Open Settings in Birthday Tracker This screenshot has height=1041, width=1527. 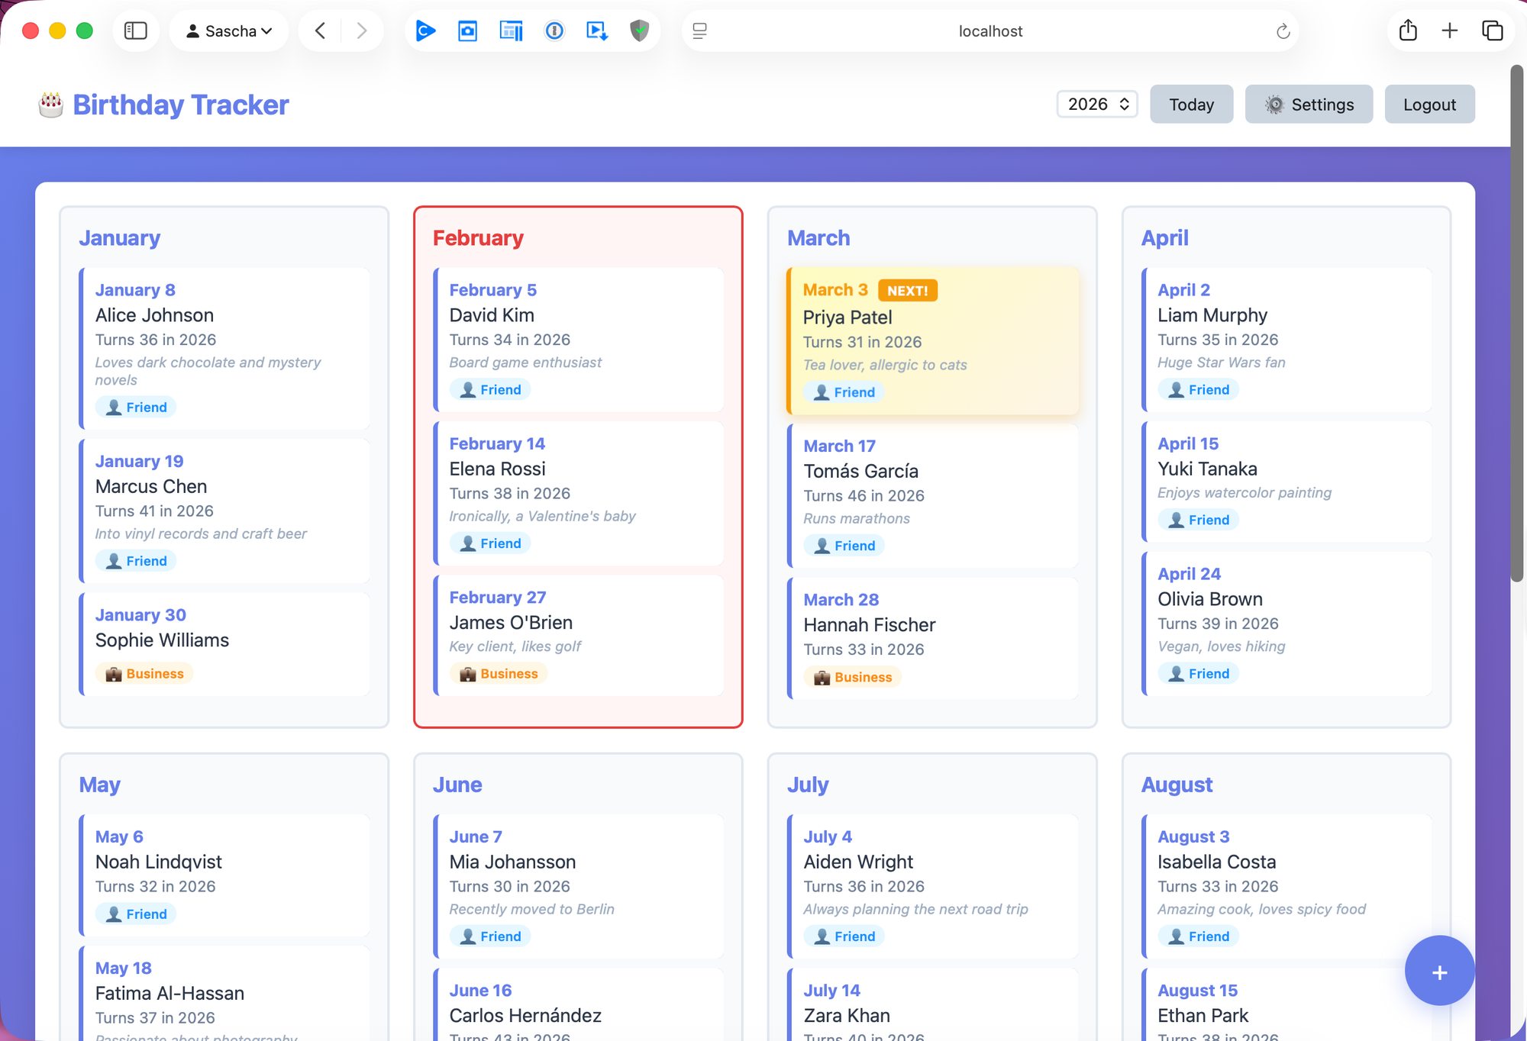click(1309, 104)
